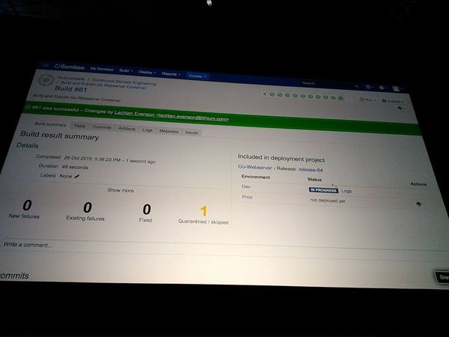Open the Metadata tab
The image size is (449, 337).
pyautogui.click(x=168, y=130)
